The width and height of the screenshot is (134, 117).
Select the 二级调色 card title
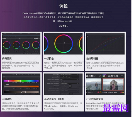pos(7,99)
